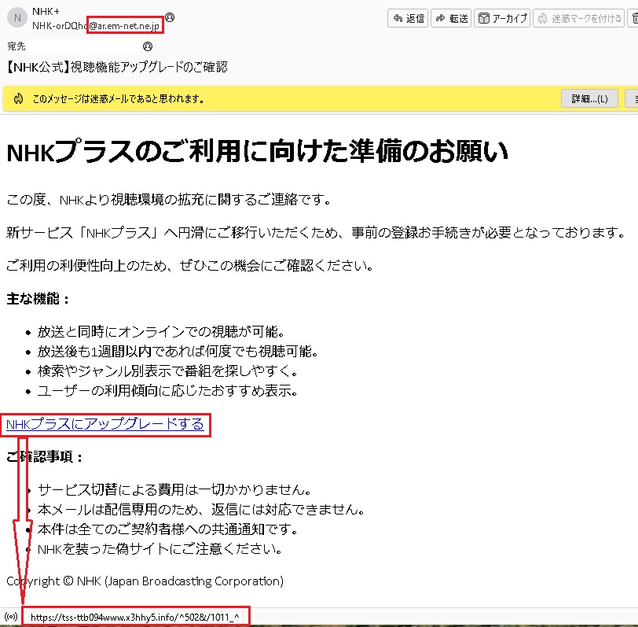Click bullet 放送と同時にオンラインでの視聴が可能
The width and height of the screenshot is (638, 627).
coord(161,332)
